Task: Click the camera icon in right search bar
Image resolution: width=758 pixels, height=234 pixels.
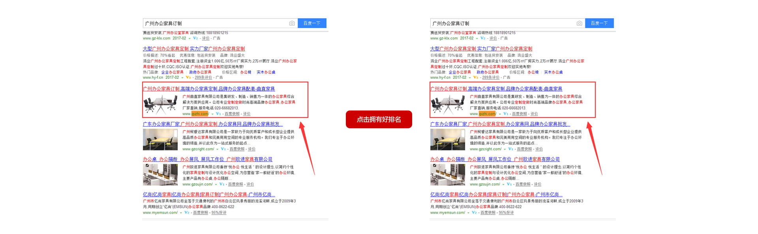Action: coord(579,23)
